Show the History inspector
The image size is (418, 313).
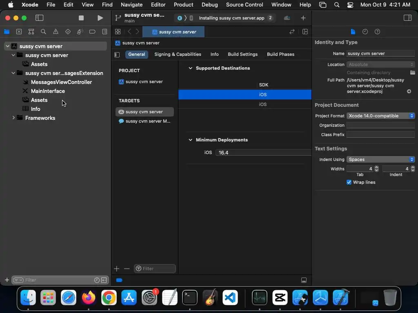pyautogui.click(x=365, y=32)
